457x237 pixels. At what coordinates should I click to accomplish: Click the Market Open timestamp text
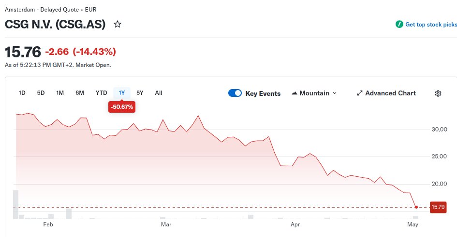click(58, 65)
